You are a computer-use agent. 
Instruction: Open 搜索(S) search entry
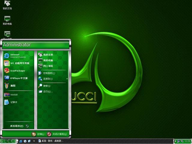53,86
